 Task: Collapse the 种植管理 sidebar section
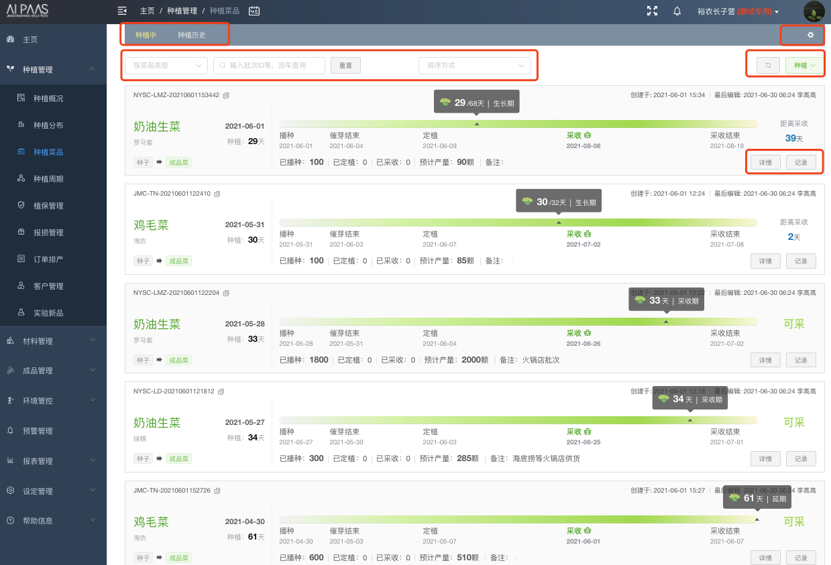[x=53, y=69]
